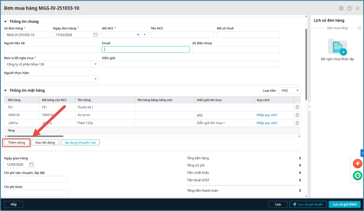Open the Loại tiền VND dropdown

[290, 91]
